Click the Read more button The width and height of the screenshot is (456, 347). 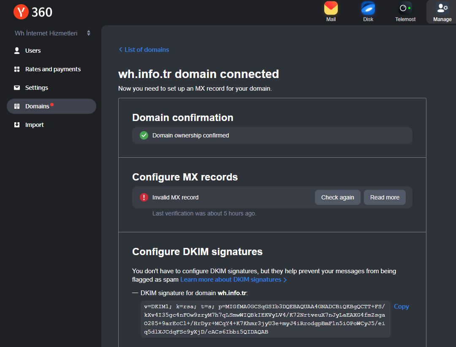[385, 197]
